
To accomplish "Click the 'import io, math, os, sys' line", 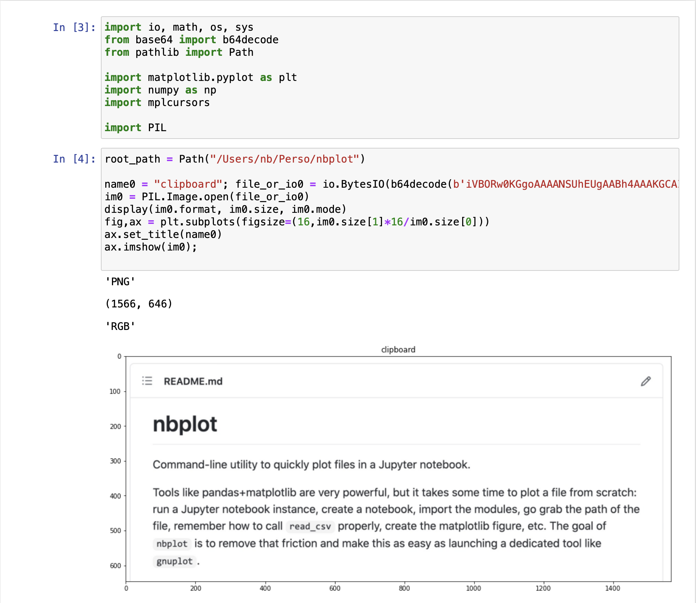I will (x=179, y=27).
